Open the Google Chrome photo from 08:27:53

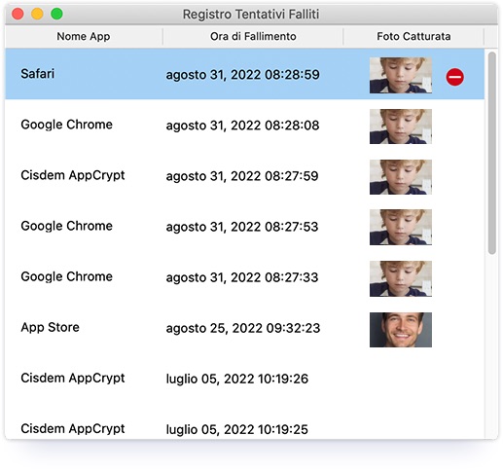click(x=401, y=228)
